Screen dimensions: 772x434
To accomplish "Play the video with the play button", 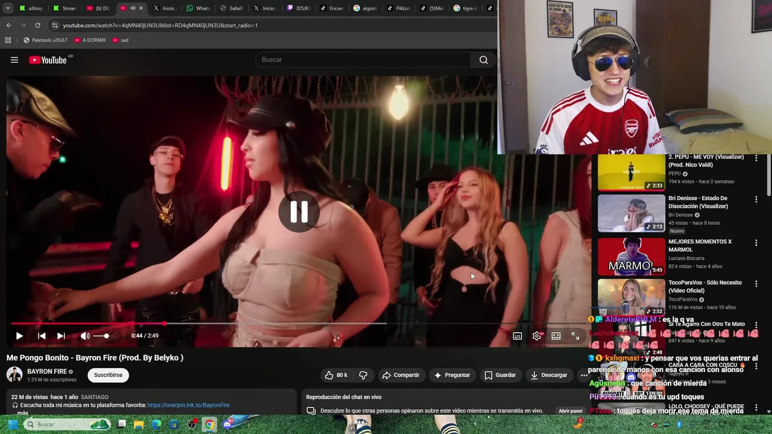I will 19,336.
